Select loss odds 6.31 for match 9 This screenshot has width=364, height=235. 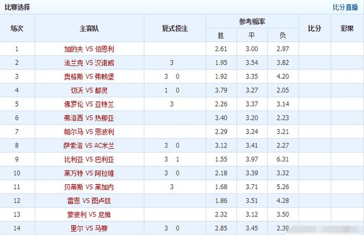[x=282, y=159]
